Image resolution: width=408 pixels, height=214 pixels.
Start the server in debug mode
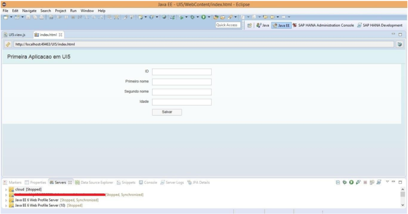(x=345, y=183)
